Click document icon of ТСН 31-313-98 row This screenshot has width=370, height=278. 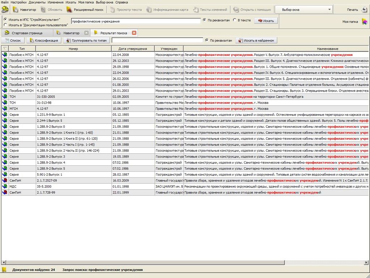[5, 102]
